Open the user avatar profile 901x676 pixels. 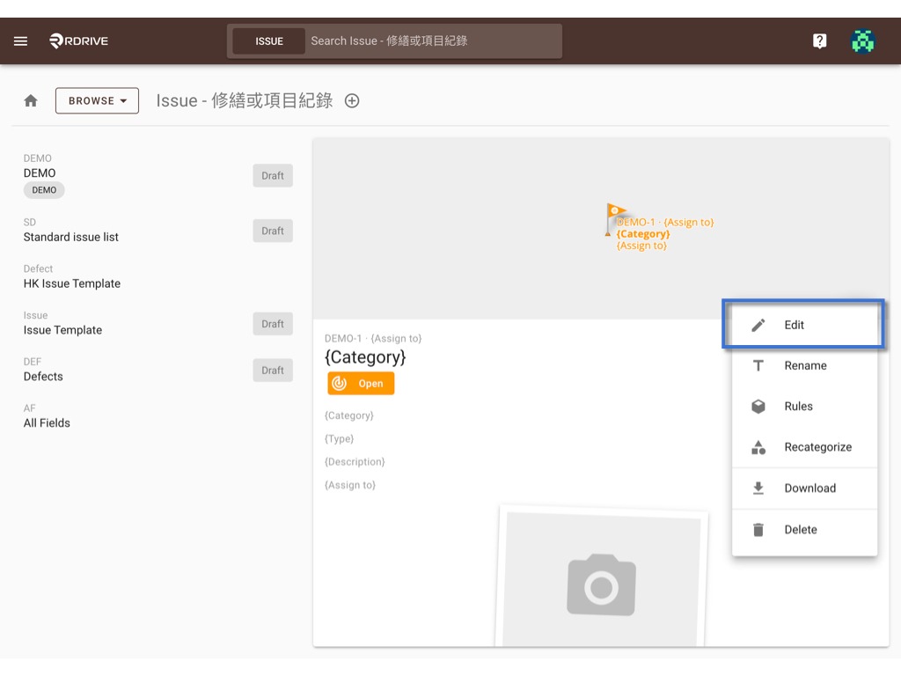click(x=862, y=40)
